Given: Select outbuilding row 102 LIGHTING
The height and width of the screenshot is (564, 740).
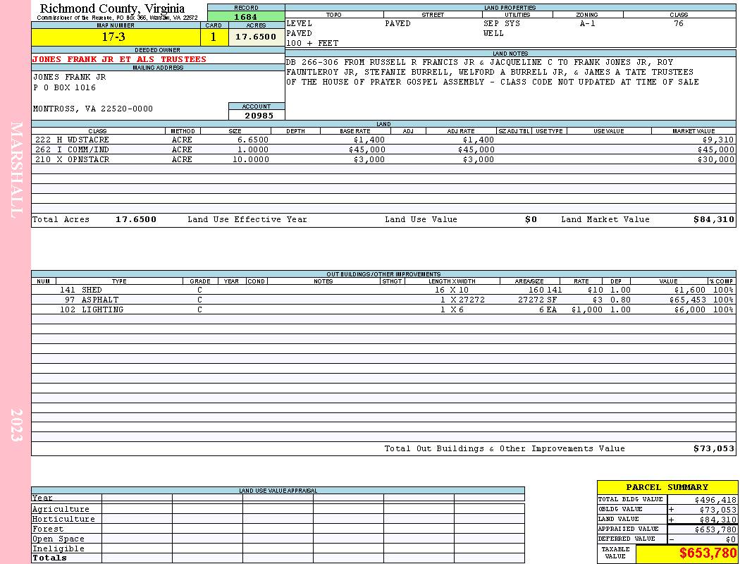Looking at the screenshot, I should point(383,309).
